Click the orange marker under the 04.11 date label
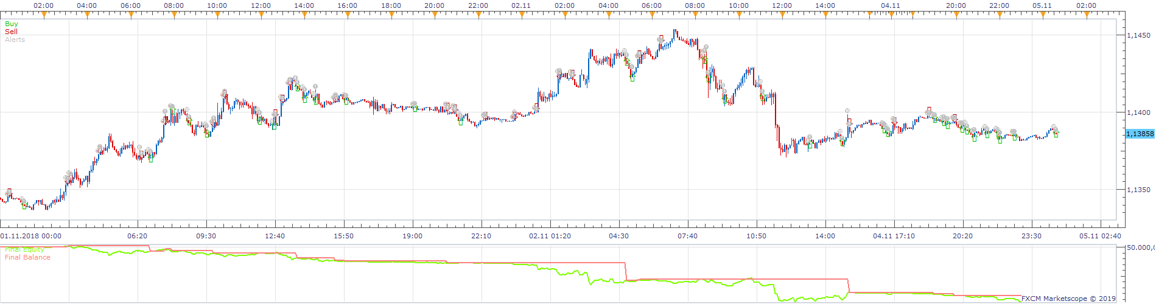The image size is (1156, 304). click(x=891, y=15)
